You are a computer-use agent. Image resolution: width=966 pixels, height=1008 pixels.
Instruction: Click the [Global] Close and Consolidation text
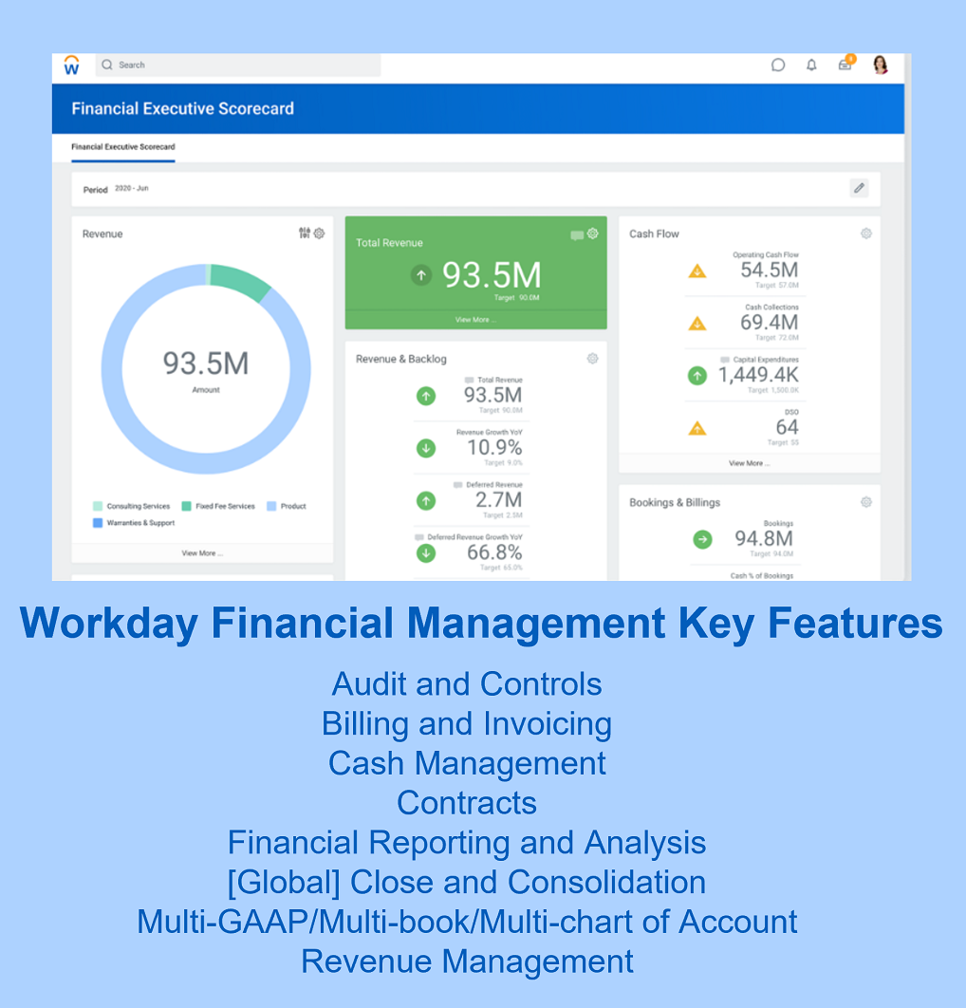[467, 883]
